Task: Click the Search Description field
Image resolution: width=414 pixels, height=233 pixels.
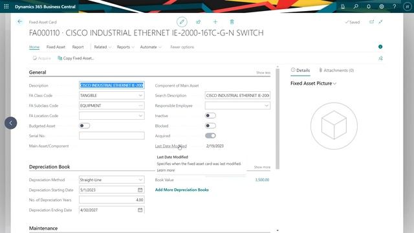Action: (x=237, y=95)
